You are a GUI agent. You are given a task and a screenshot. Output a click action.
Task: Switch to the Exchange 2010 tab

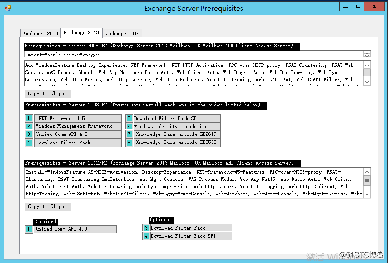(40, 33)
